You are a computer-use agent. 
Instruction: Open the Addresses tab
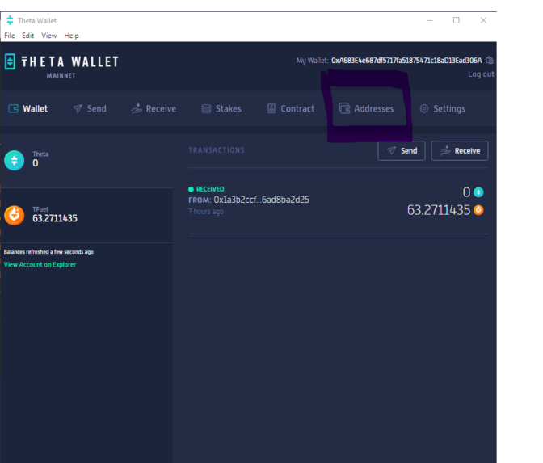point(366,109)
